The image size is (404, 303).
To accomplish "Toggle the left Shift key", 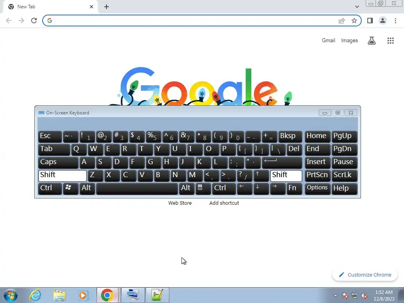I will click(62, 176).
